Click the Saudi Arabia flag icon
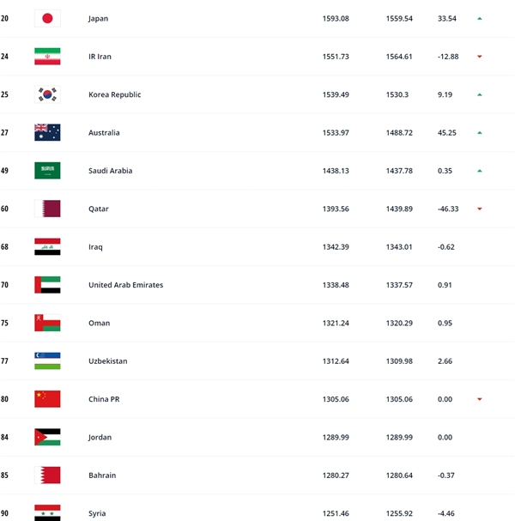The height and width of the screenshot is (521, 515). pyautogui.click(x=47, y=171)
